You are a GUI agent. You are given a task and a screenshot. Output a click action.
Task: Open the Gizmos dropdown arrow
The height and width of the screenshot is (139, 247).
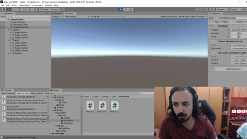206,17
